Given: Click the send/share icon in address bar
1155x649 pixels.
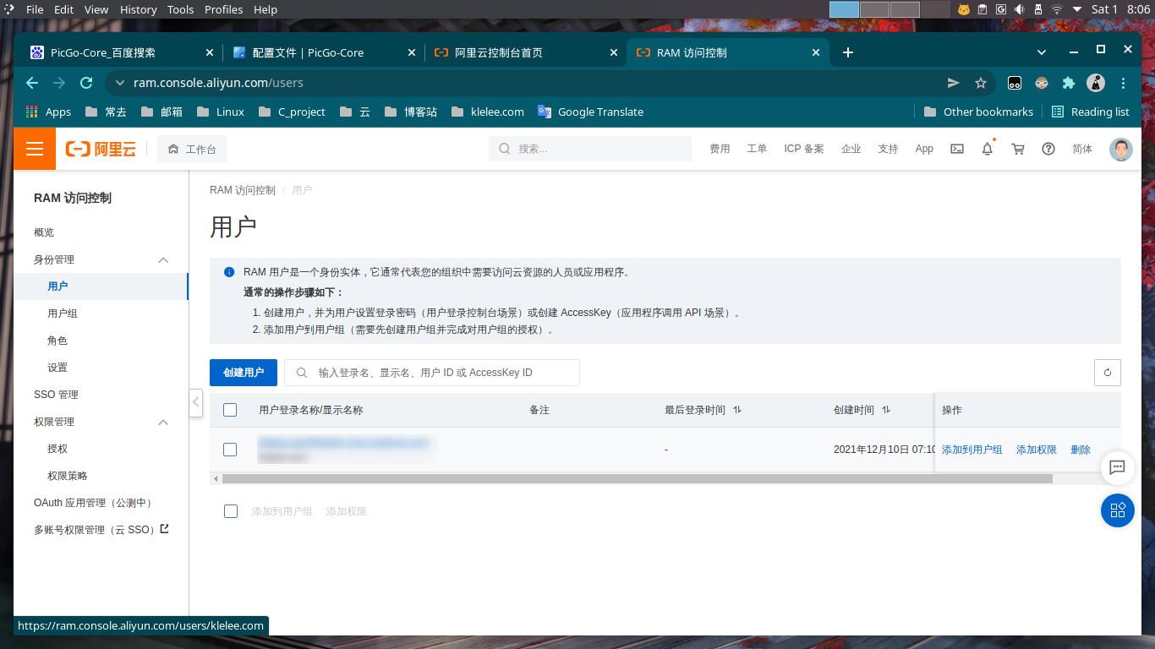Looking at the screenshot, I should (954, 83).
